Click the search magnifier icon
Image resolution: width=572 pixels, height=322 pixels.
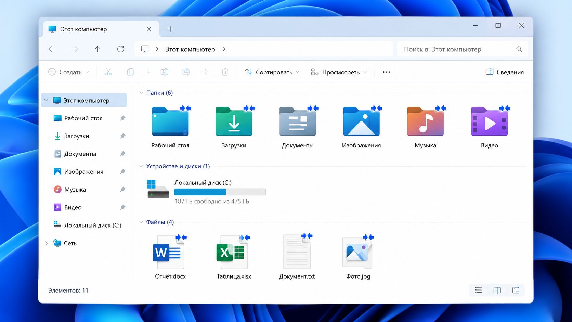pyautogui.click(x=519, y=49)
